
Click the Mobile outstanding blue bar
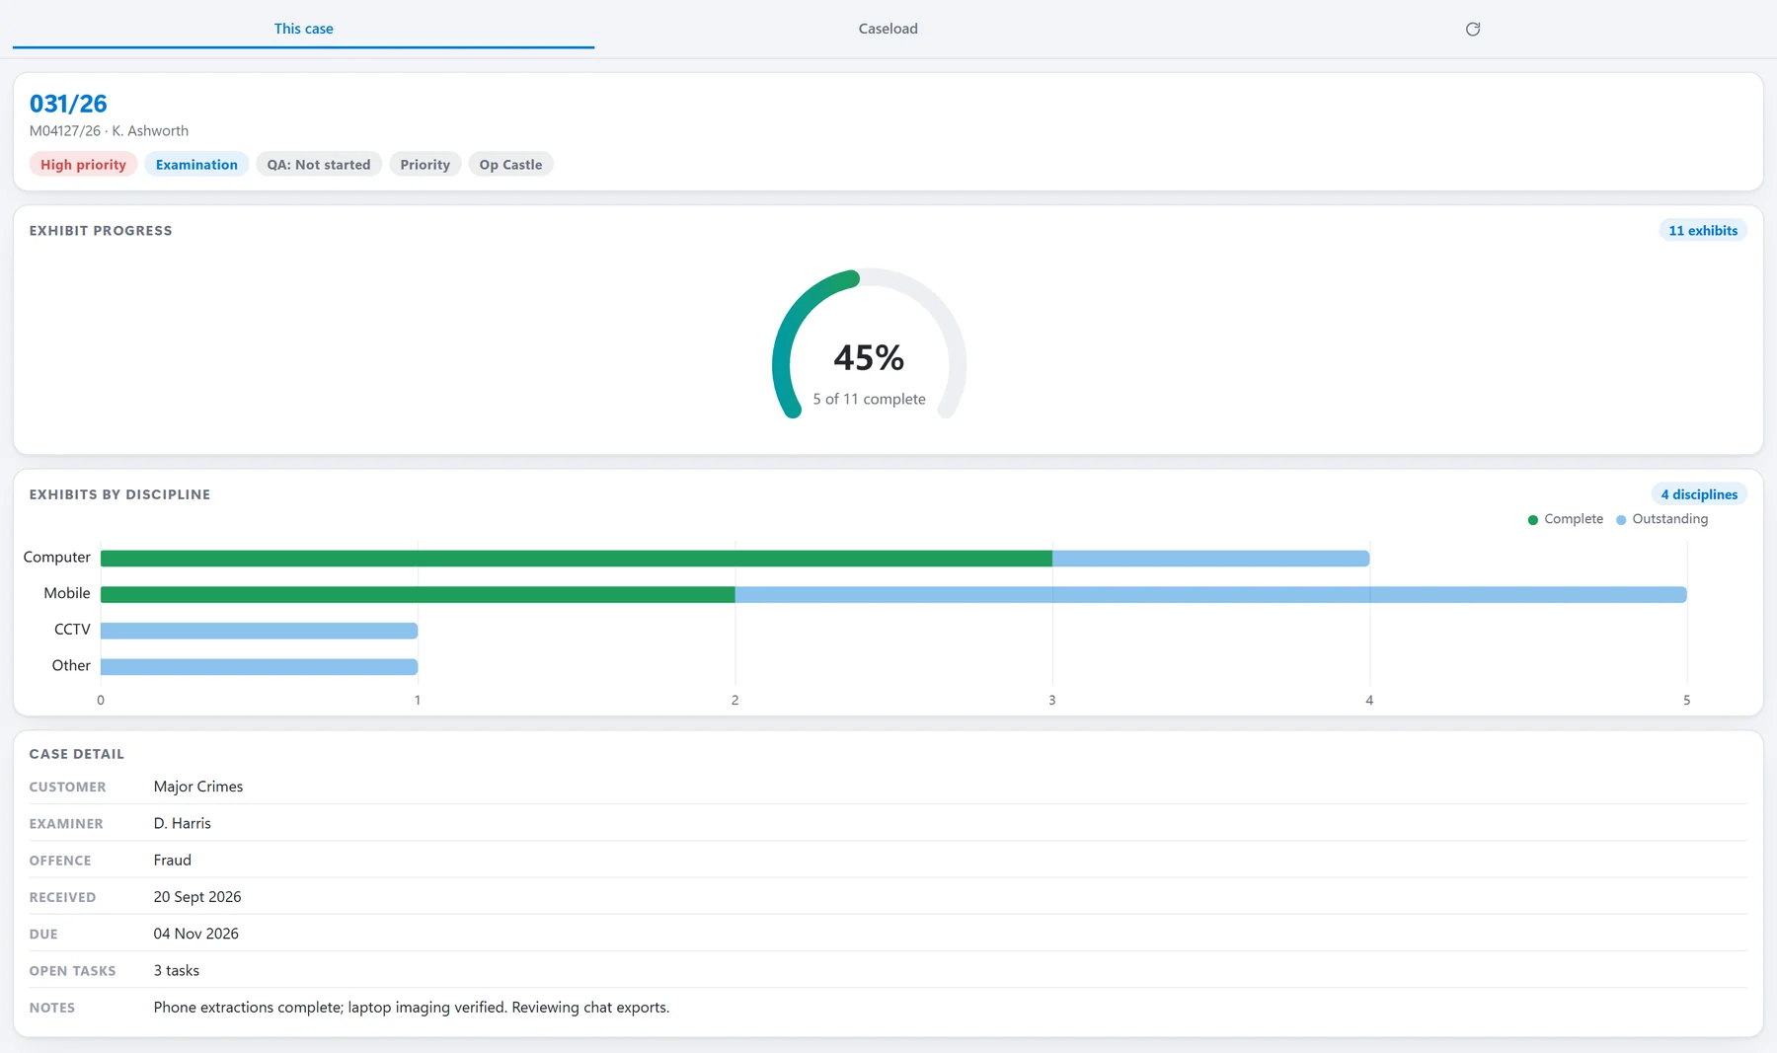pos(1210,594)
